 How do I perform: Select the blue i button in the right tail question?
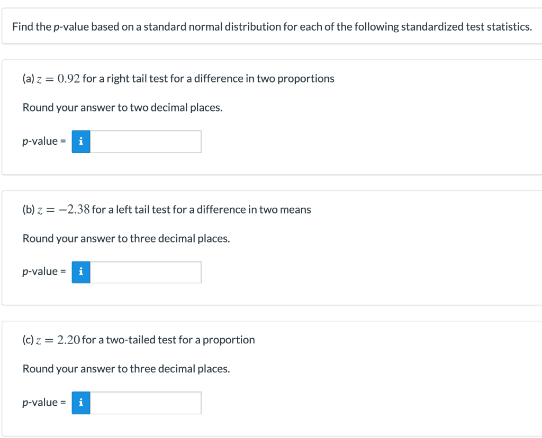tap(80, 141)
